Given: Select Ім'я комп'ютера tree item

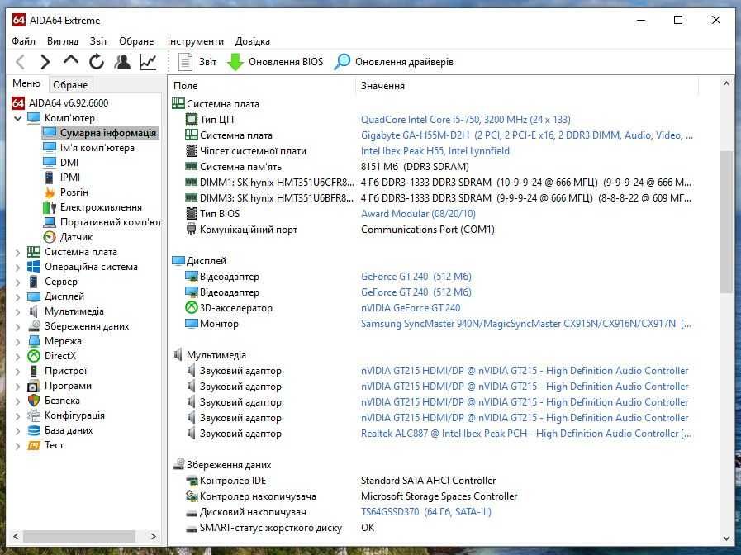Looking at the screenshot, I should (x=89, y=148).
